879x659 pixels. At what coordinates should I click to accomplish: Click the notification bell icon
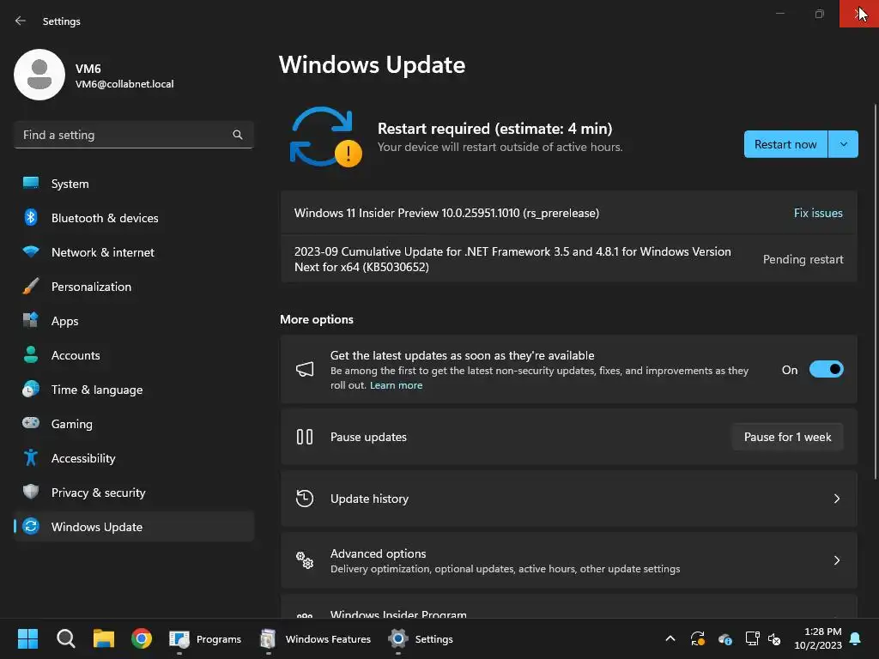[856, 638]
